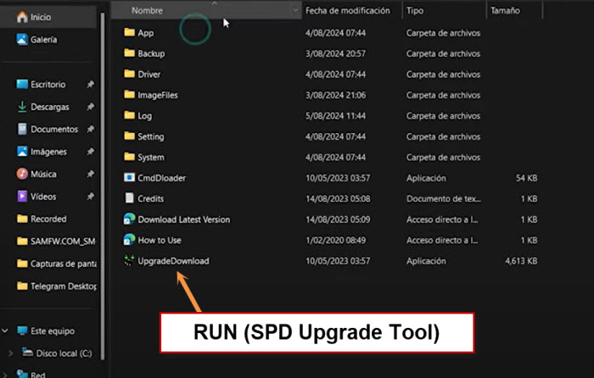Screen dimensions: 594x378
Task: Click the date 5/08/2024 11:44
Action: pyautogui.click(x=336, y=116)
